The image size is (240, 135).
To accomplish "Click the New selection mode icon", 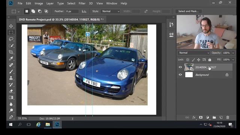I will (x=27, y=11).
